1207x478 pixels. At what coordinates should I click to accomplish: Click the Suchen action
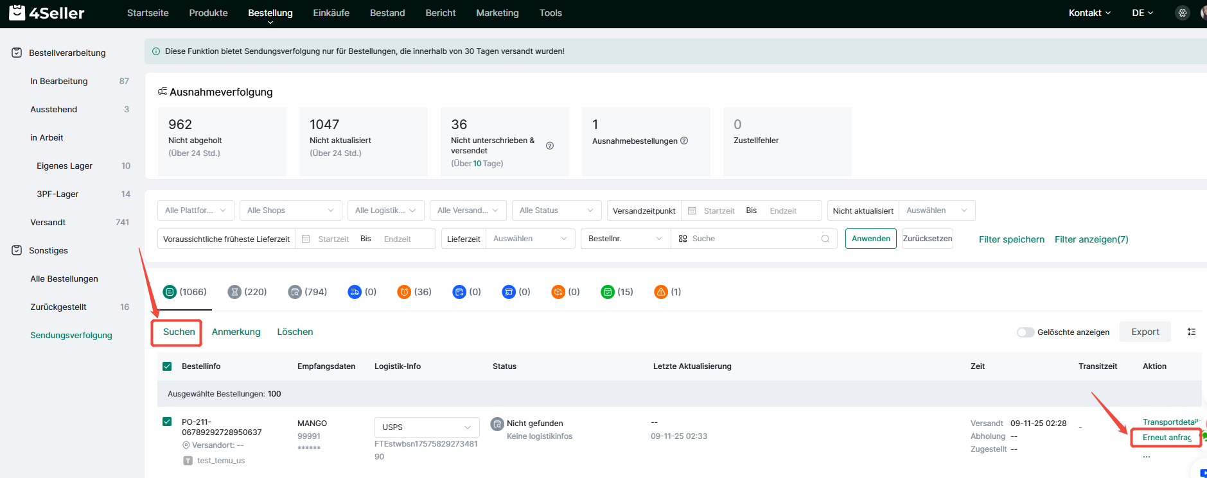tap(179, 332)
